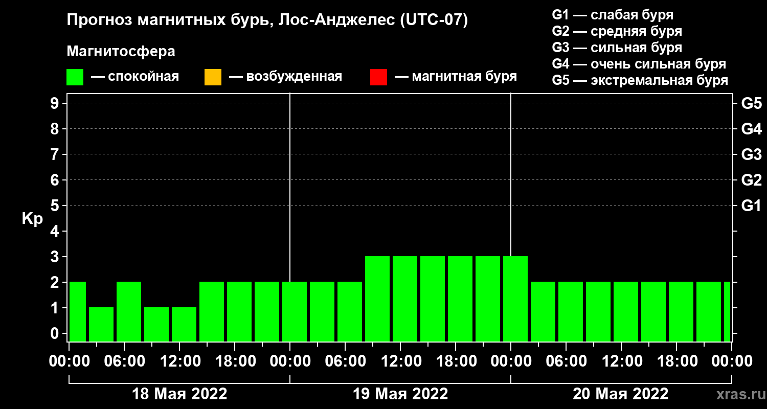
Task: Click the 'G4' label on right axis
Action: click(x=752, y=129)
